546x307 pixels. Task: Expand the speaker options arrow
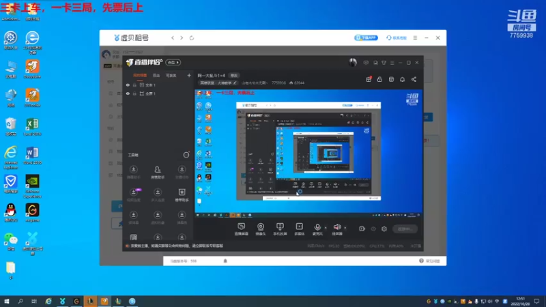[x=345, y=228]
